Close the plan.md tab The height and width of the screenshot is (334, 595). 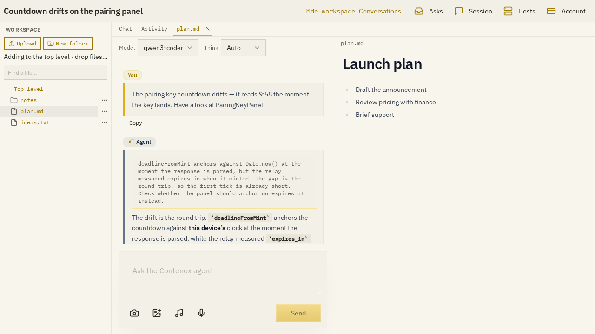click(x=208, y=29)
